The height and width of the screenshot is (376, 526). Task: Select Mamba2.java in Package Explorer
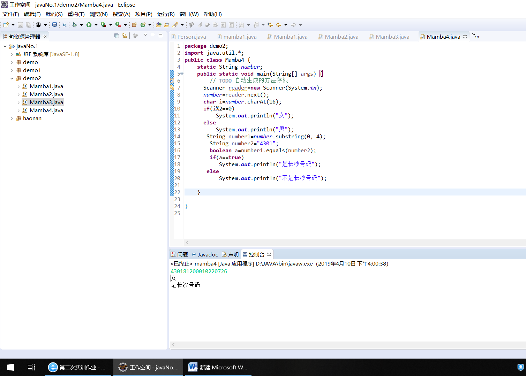click(46, 94)
